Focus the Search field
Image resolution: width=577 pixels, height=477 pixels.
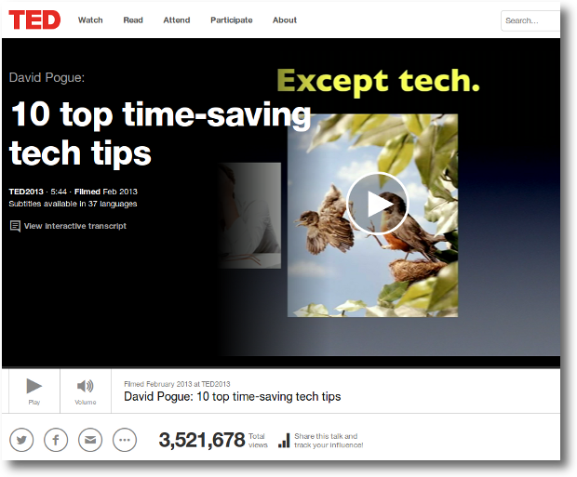(530, 20)
